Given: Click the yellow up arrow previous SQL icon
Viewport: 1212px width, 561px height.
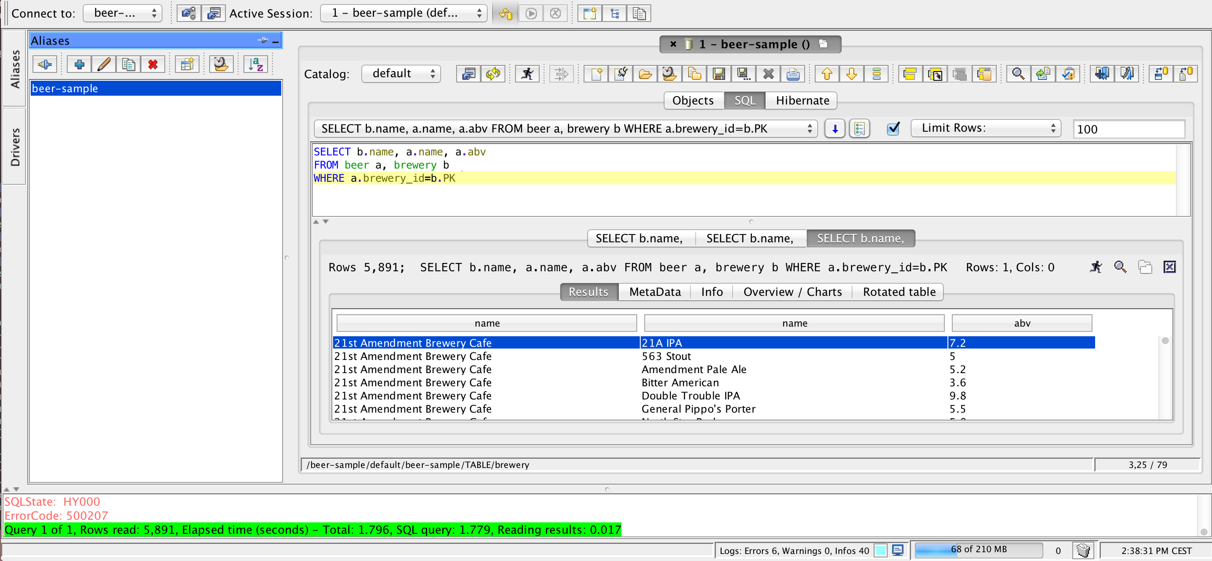Looking at the screenshot, I should coord(827,74).
